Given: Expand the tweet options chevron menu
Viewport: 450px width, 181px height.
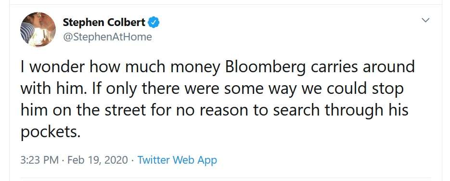Looking at the screenshot, I should pos(425,20).
